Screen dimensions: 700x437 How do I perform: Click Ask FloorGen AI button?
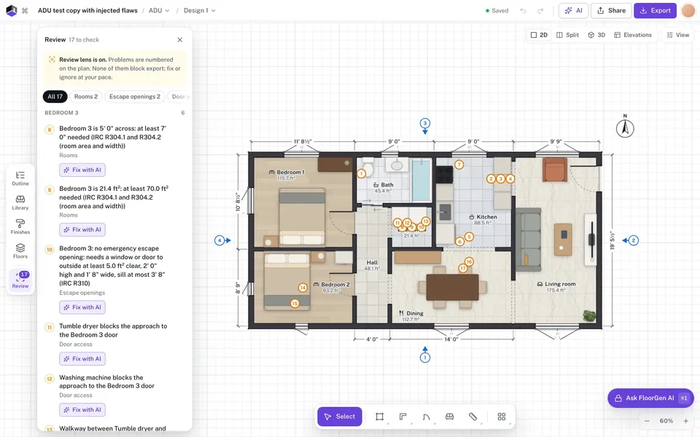pyautogui.click(x=650, y=398)
